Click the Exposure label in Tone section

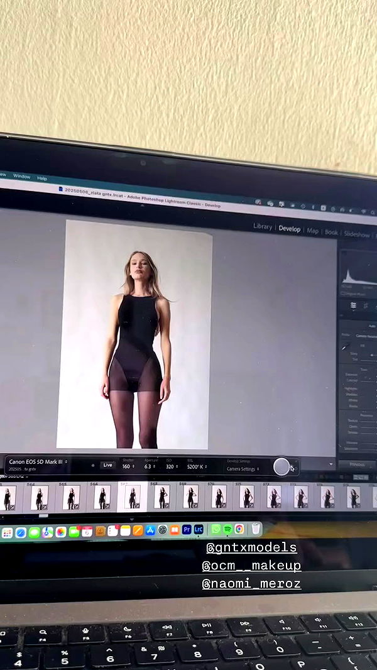pyautogui.click(x=351, y=375)
